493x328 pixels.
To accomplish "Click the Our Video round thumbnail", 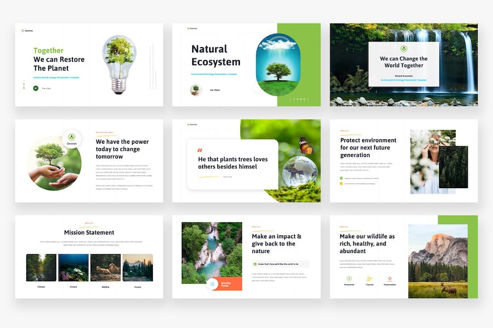I will (x=196, y=90).
